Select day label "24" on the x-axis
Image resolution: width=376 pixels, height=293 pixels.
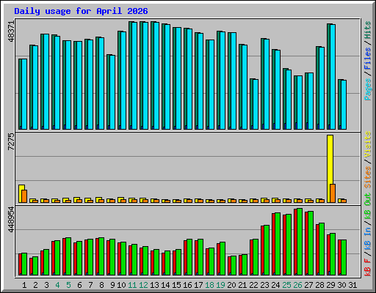point(275,285)
